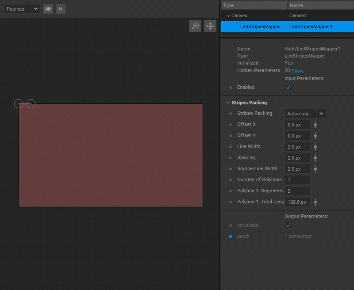Image resolution: width=354 pixels, height=290 pixels.
Task: Edit the Number of Polylines field
Action: coord(297,180)
